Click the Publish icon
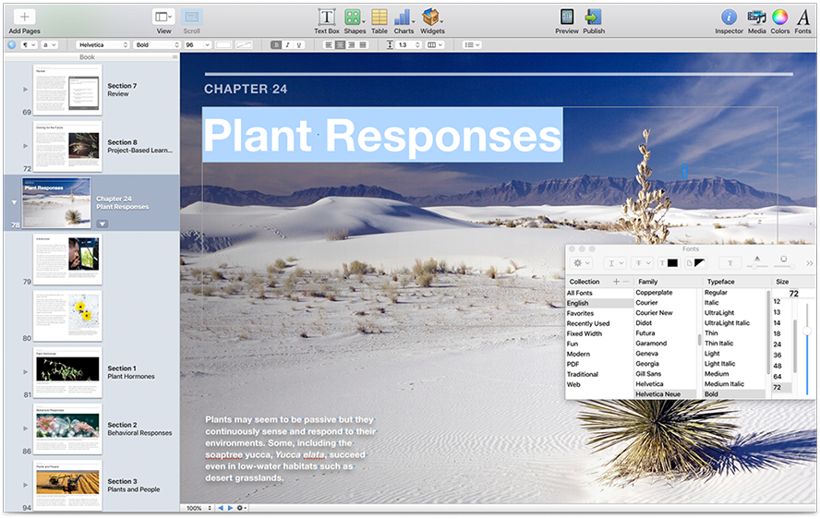820x519 pixels. pos(593,18)
